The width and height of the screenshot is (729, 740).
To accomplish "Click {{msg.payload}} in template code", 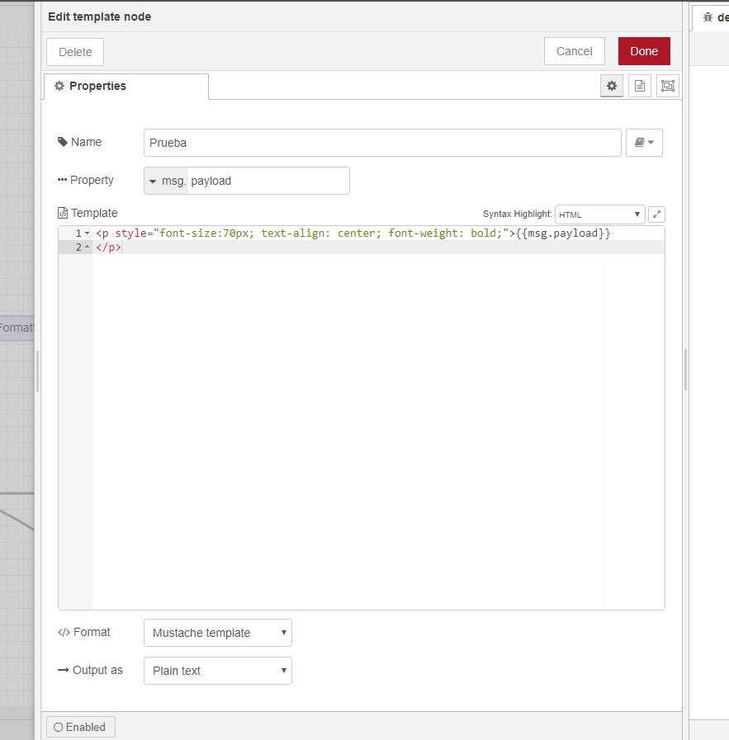I will pos(563,233).
